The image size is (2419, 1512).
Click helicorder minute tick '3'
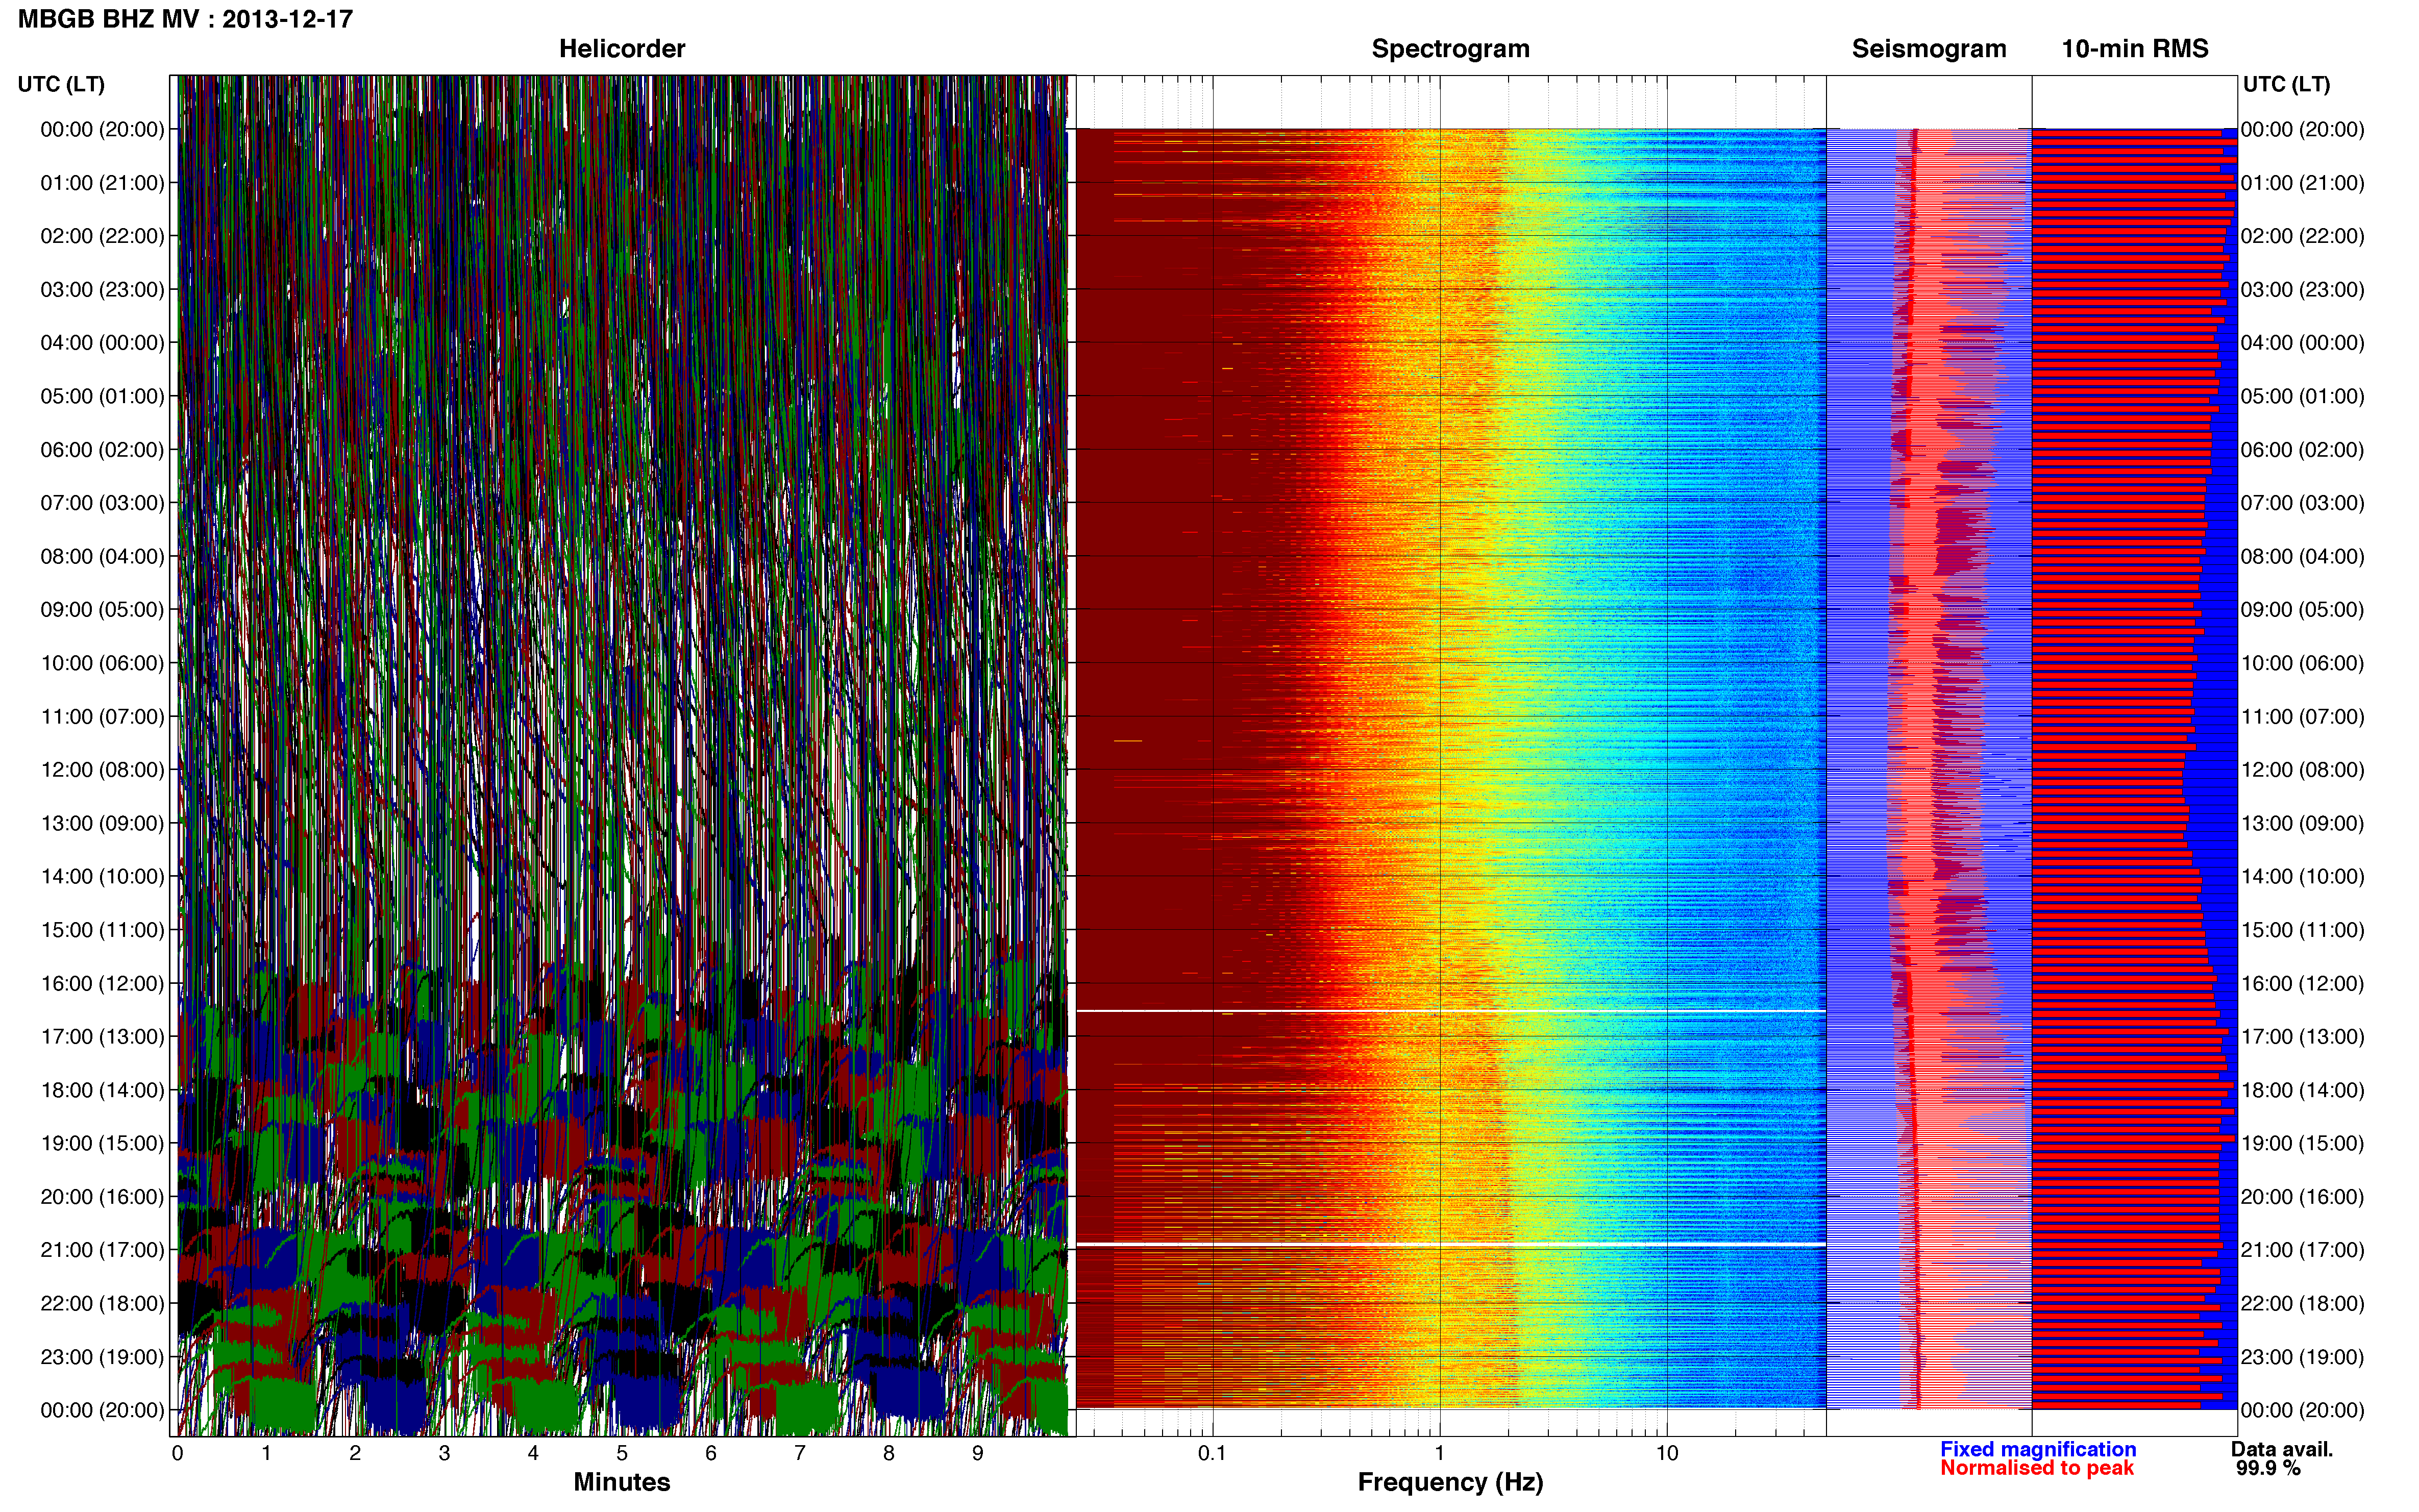tap(444, 1453)
